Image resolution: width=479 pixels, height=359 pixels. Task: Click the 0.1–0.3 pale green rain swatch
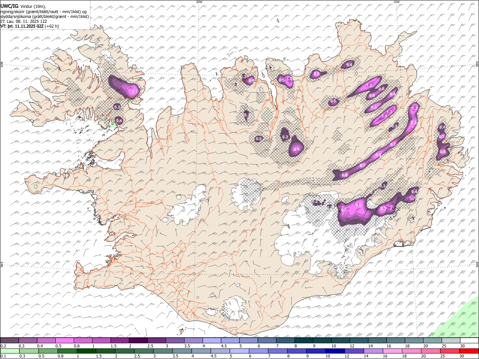[10, 351]
